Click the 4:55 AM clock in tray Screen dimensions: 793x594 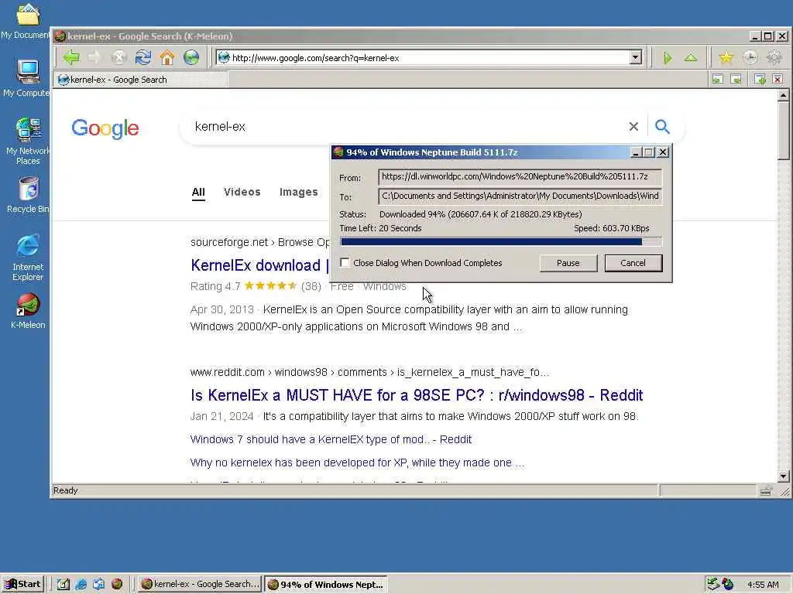tap(763, 585)
